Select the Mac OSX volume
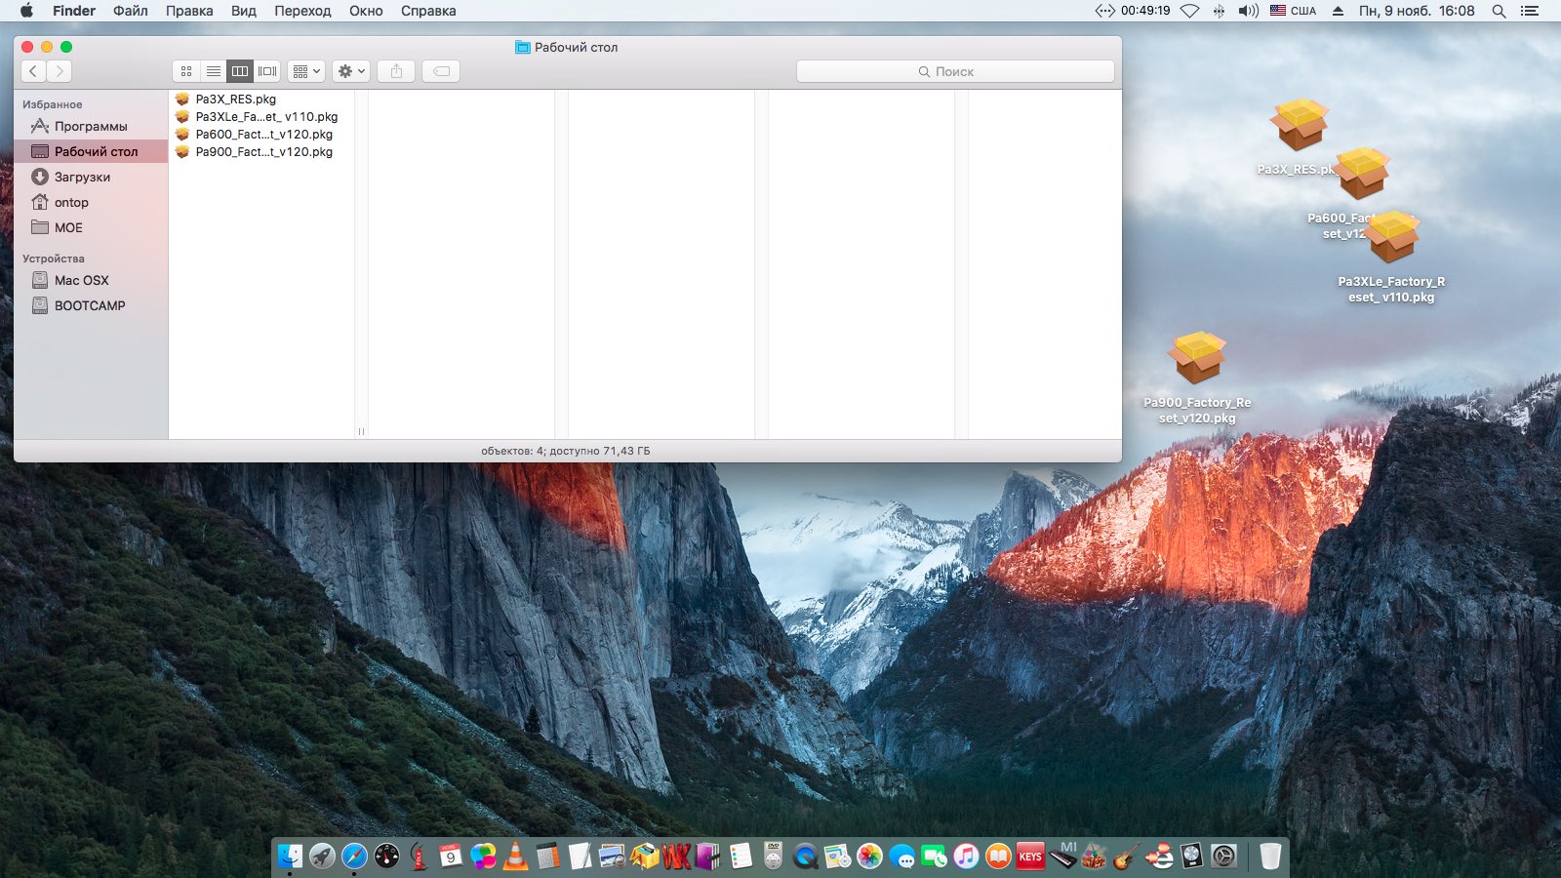 click(91, 280)
